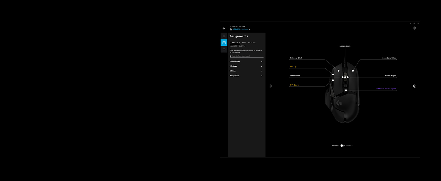Click the Search for a command field
This screenshot has height=181, width=441.
click(x=247, y=56)
